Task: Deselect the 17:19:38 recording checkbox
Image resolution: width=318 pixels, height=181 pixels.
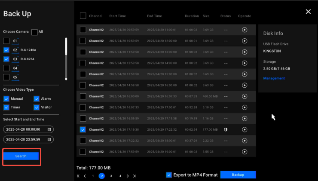Action: coord(83,130)
